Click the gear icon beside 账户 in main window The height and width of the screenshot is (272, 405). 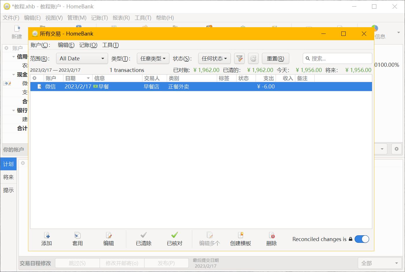(x=6, y=48)
